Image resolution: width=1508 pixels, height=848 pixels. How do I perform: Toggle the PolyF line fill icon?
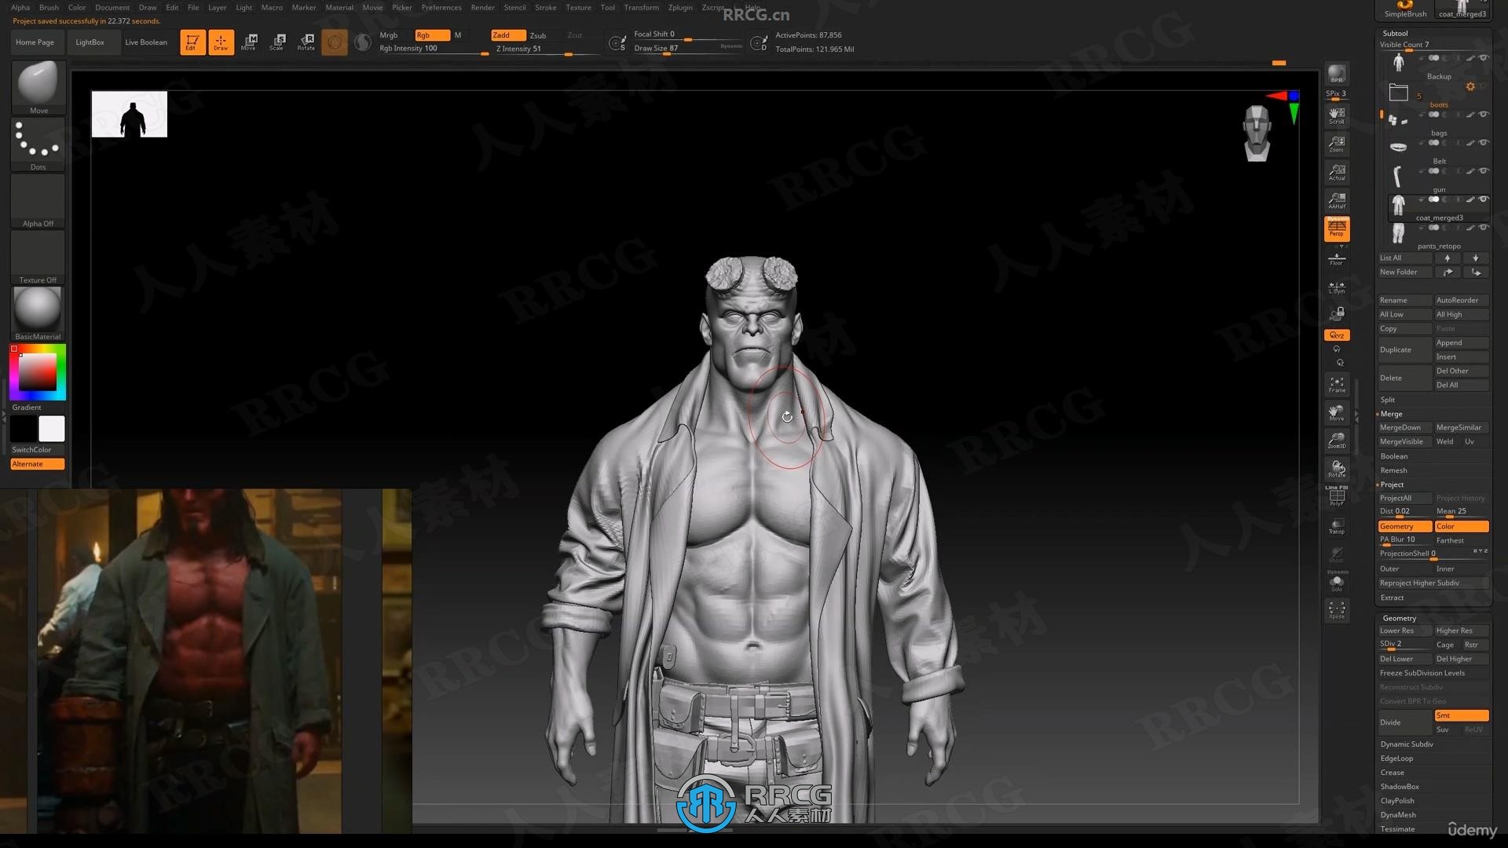[1336, 497]
